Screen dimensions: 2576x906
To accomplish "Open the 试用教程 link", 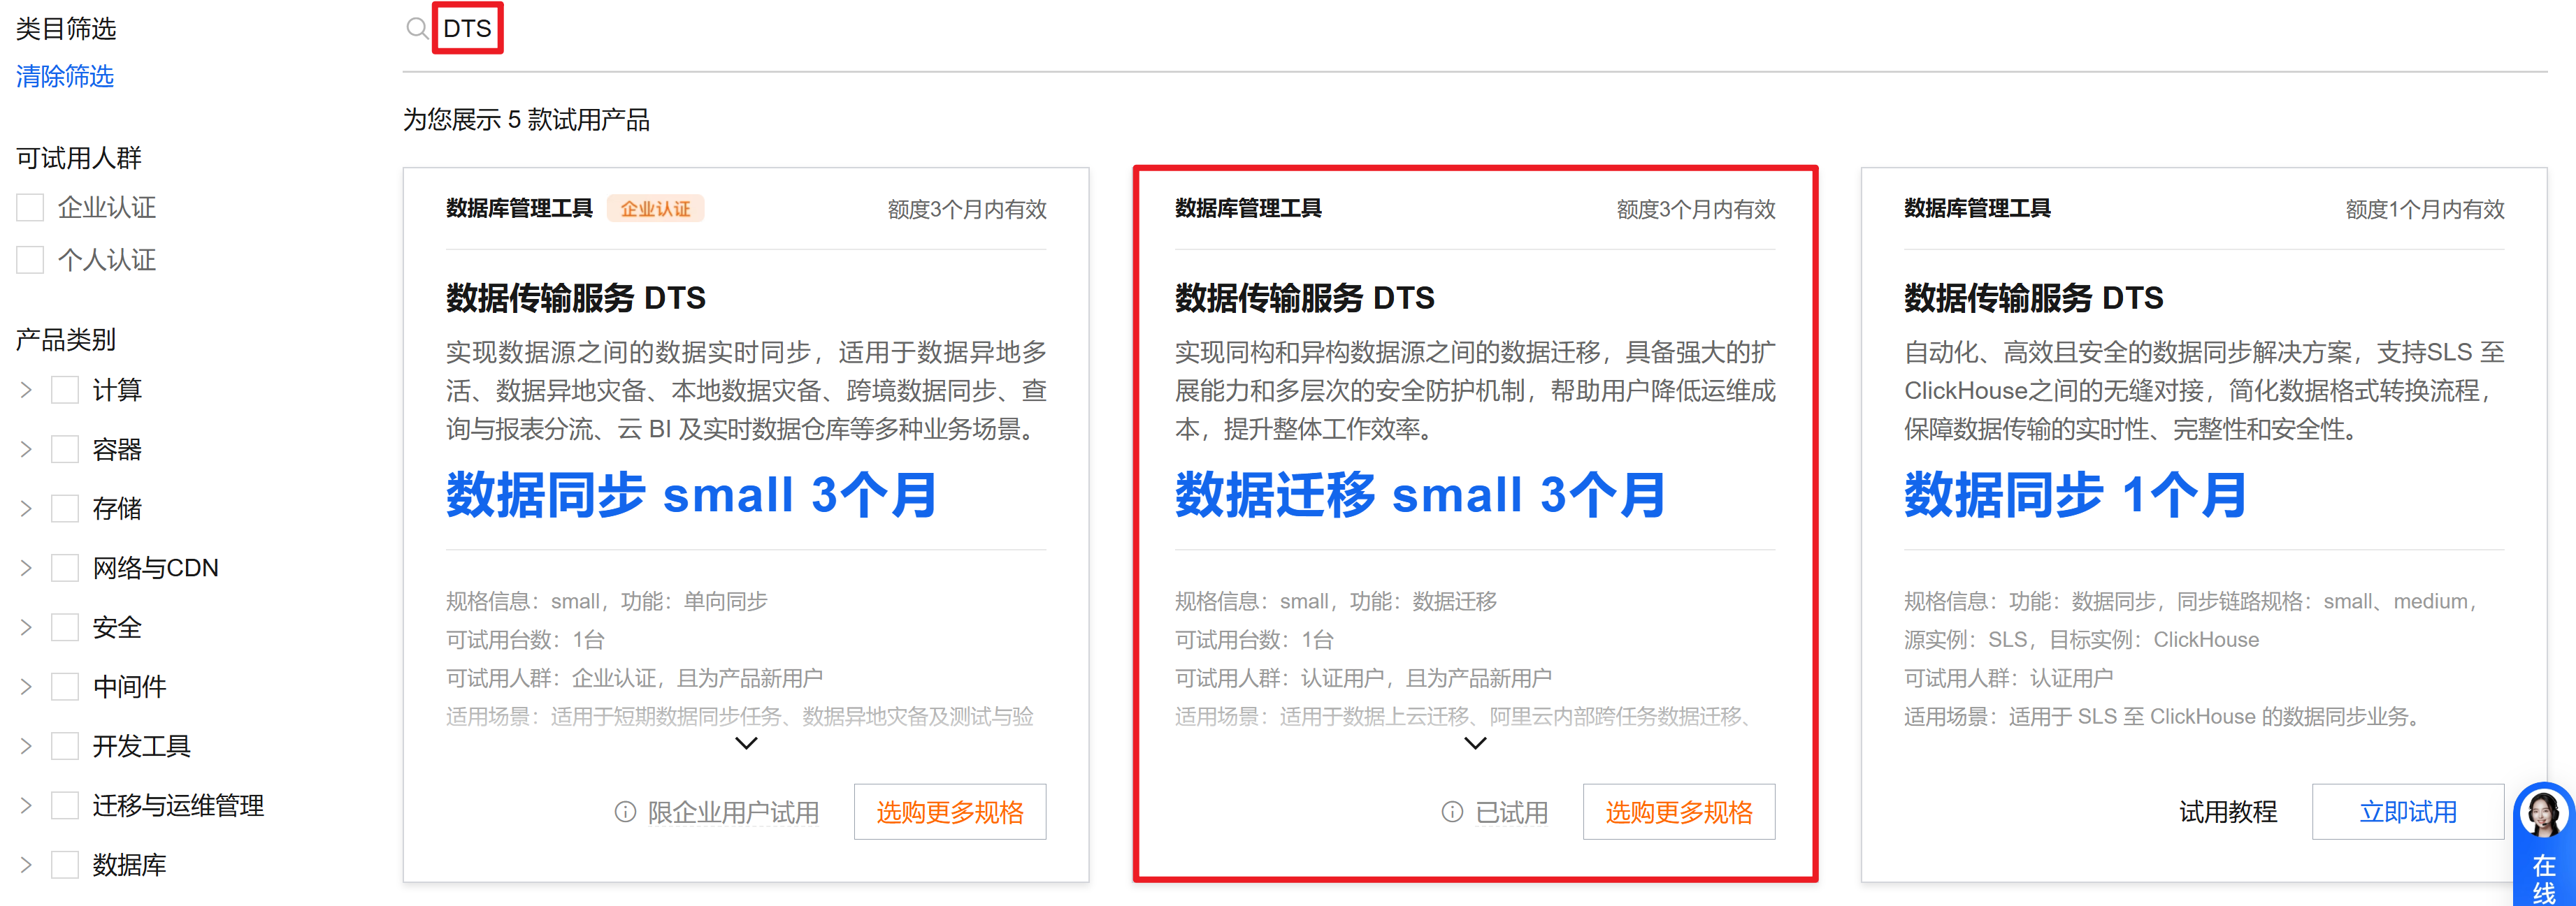I will pyautogui.click(x=2228, y=812).
